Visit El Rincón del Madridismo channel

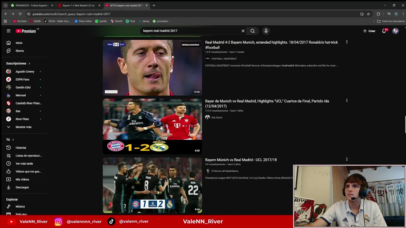(x=225, y=171)
